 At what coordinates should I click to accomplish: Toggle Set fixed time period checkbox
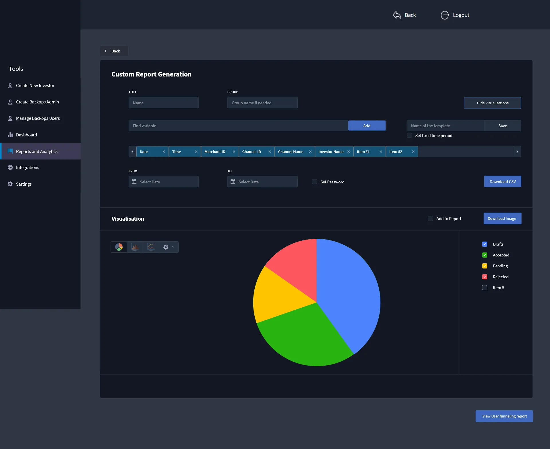pyautogui.click(x=409, y=135)
